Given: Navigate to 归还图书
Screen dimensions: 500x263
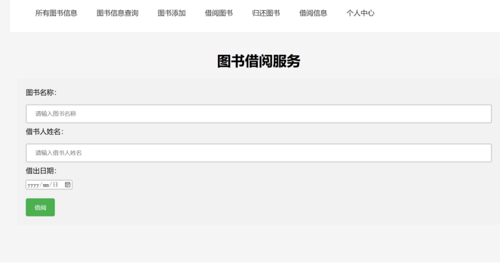Looking at the screenshot, I should pyautogui.click(x=266, y=13).
